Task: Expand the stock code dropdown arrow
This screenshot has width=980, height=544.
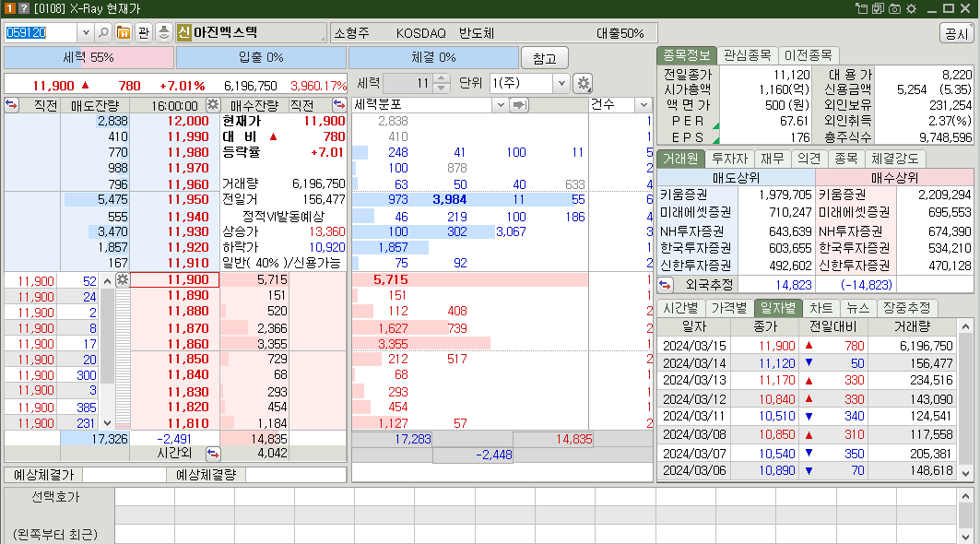Action: click(87, 32)
